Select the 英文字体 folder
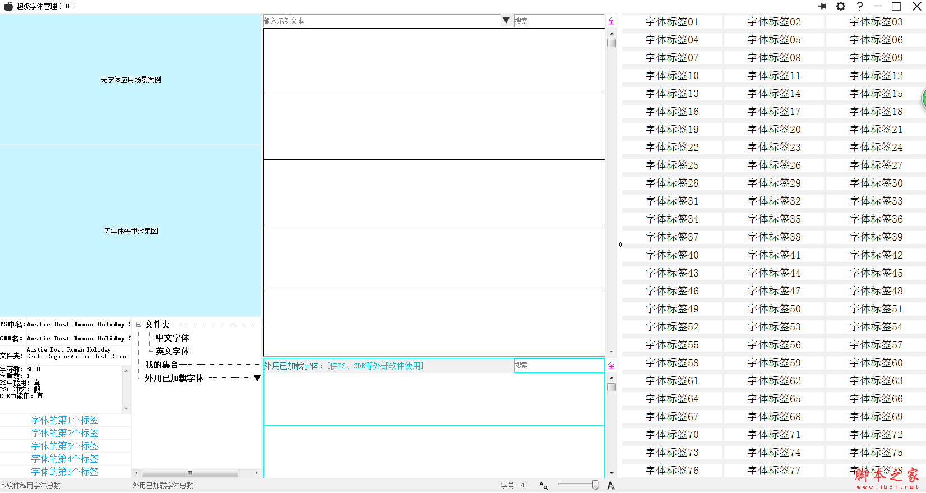This screenshot has width=926, height=493. click(x=172, y=351)
